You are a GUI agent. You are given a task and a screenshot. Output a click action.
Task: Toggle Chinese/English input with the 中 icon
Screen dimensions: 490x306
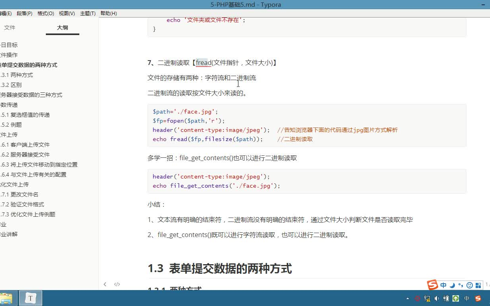(x=443, y=285)
